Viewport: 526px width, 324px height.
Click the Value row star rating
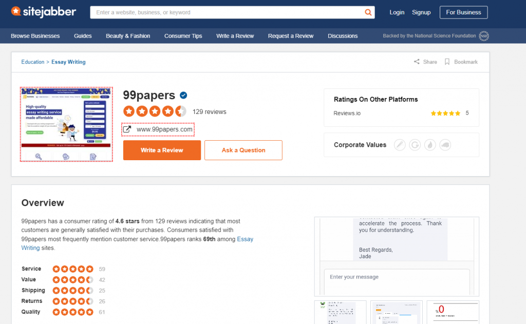(73, 280)
